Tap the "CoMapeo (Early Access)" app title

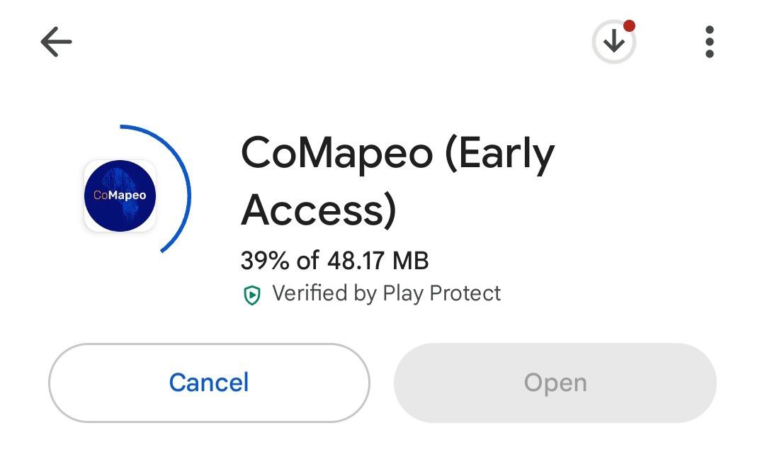click(x=397, y=181)
